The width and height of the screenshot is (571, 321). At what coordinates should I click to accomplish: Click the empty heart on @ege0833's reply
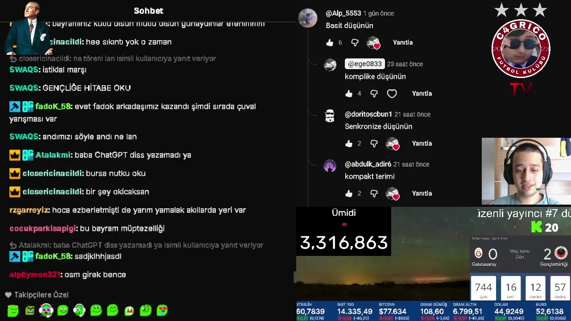392,94
